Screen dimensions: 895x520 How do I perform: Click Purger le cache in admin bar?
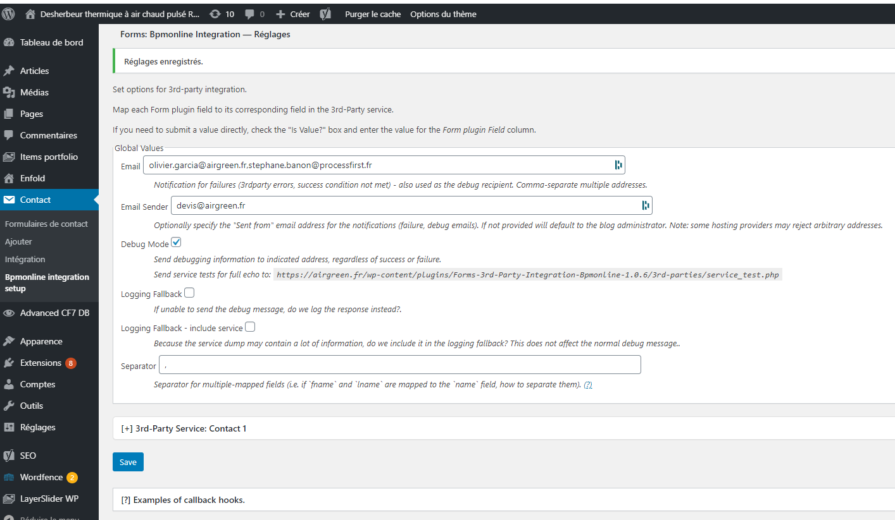(x=373, y=14)
